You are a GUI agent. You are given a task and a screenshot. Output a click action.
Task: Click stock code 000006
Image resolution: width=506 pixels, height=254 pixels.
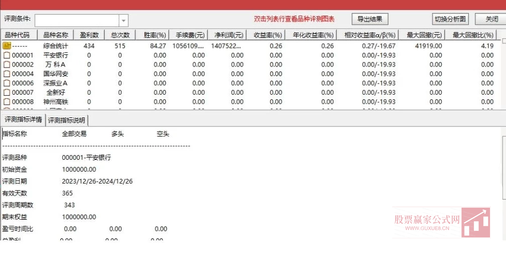click(x=23, y=83)
